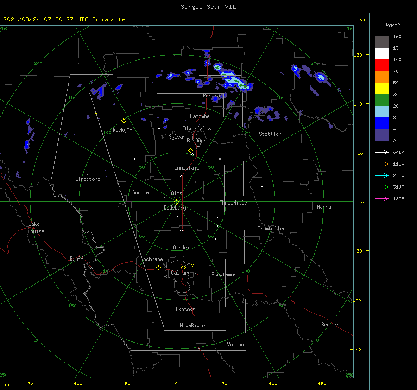This screenshot has width=417, height=390.
Task: Click the 160 value at legend top
Action: click(397, 37)
